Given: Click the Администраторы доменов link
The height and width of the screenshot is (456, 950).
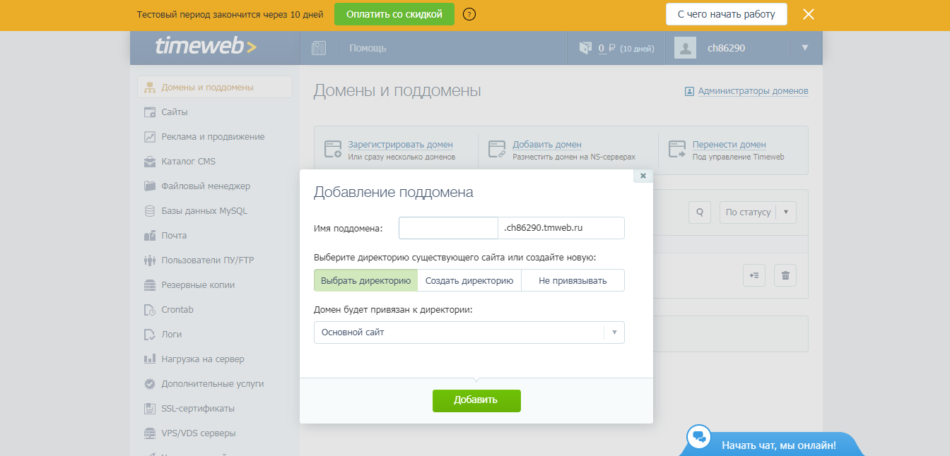Looking at the screenshot, I should pyautogui.click(x=753, y=91).
